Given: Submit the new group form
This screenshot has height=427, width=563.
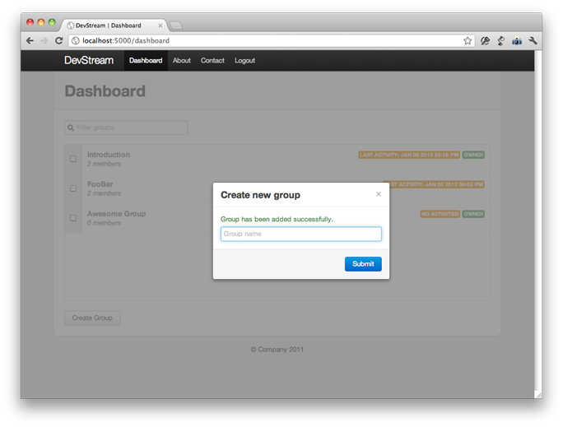Looking at the screenshot, I should pyautogui.click(x=363, y=264).
